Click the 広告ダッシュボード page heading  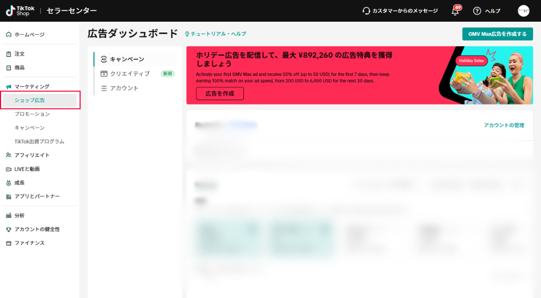point(133,34)
